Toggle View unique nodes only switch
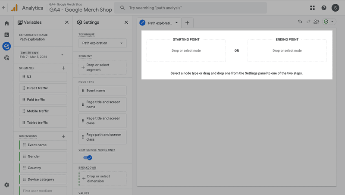The width and height of the screenshot is (345, 195). point(88,157)
